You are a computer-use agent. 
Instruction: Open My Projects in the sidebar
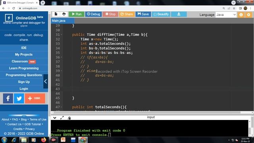coord(24,55)
